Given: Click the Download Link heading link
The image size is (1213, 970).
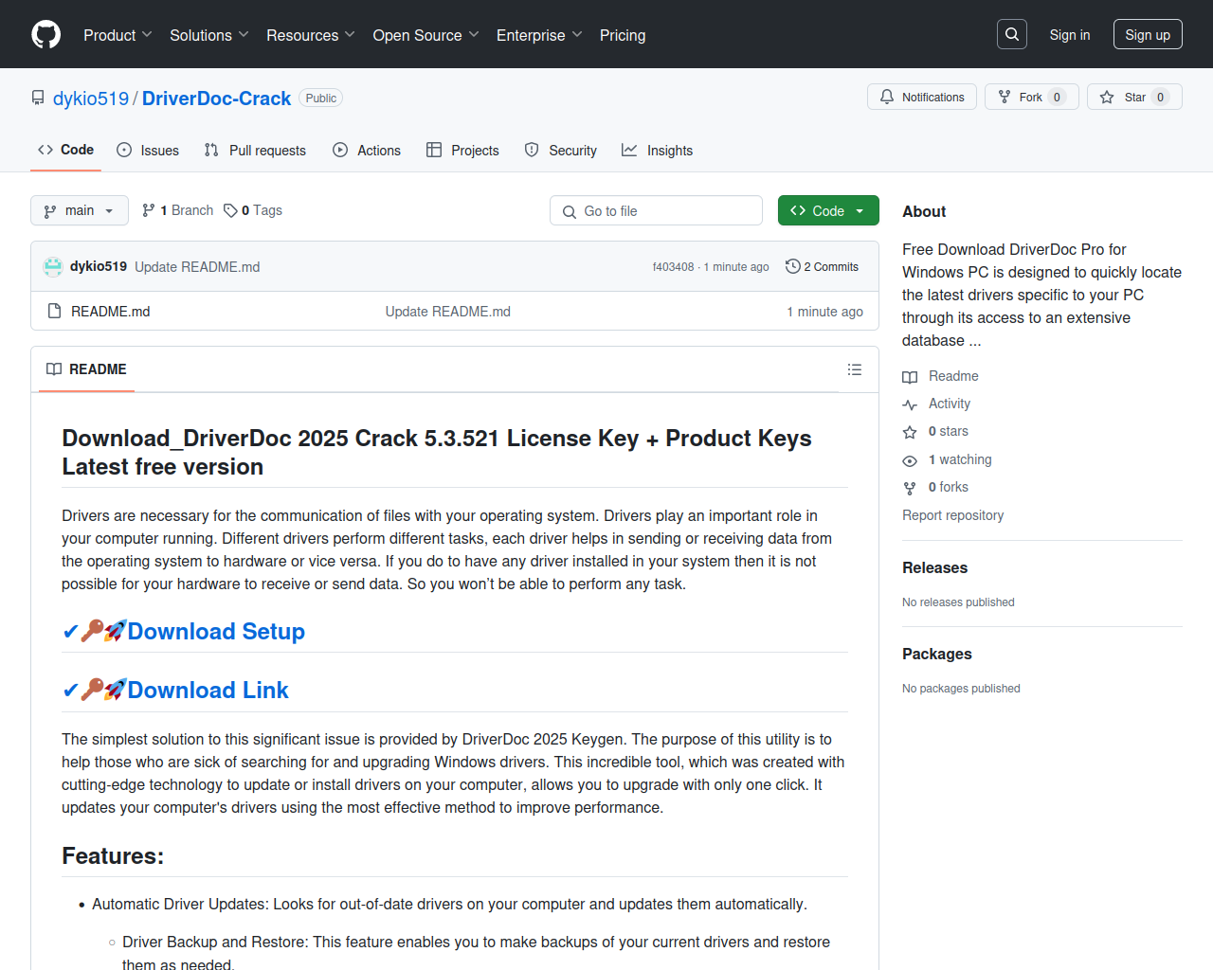Looking at the screenshot, I should point(208,691).
